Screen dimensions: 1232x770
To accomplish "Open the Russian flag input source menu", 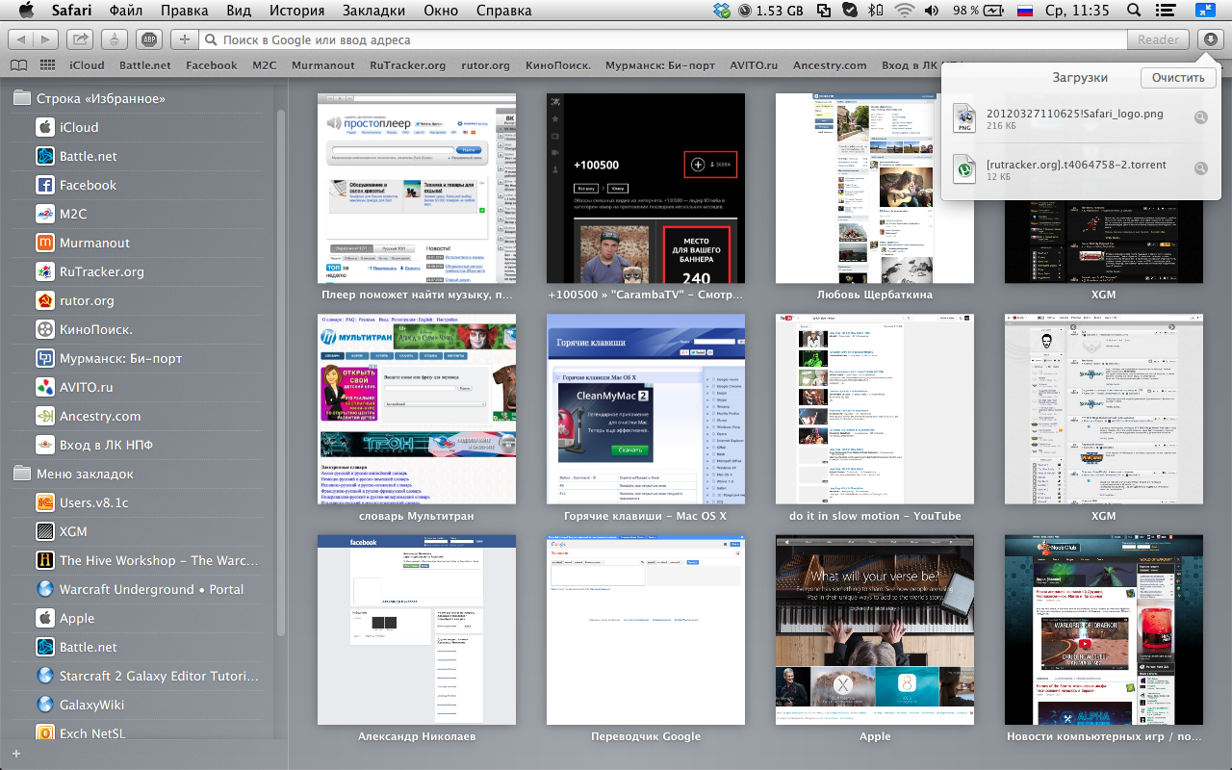I will (x=1025, y=11).
